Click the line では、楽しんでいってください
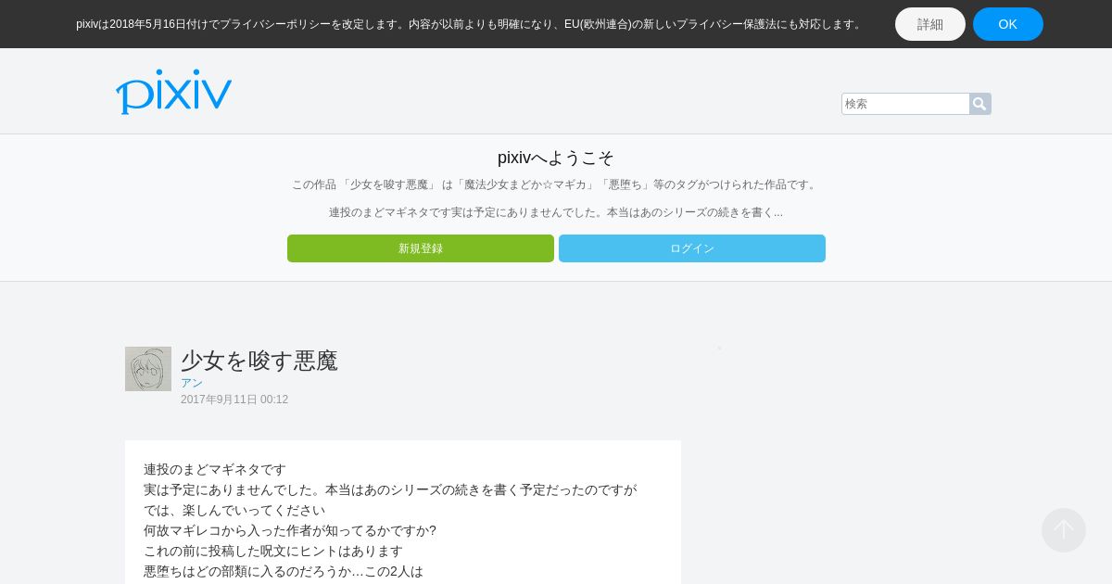Viewport: 1112px width, 584px height. tap(234, 510)
